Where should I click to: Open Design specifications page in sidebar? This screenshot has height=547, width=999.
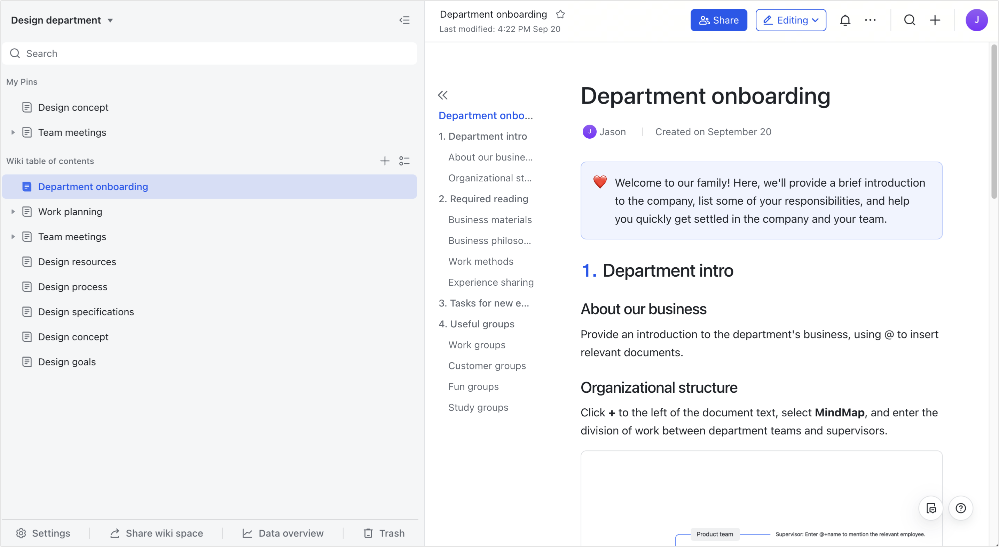point(86,312)
